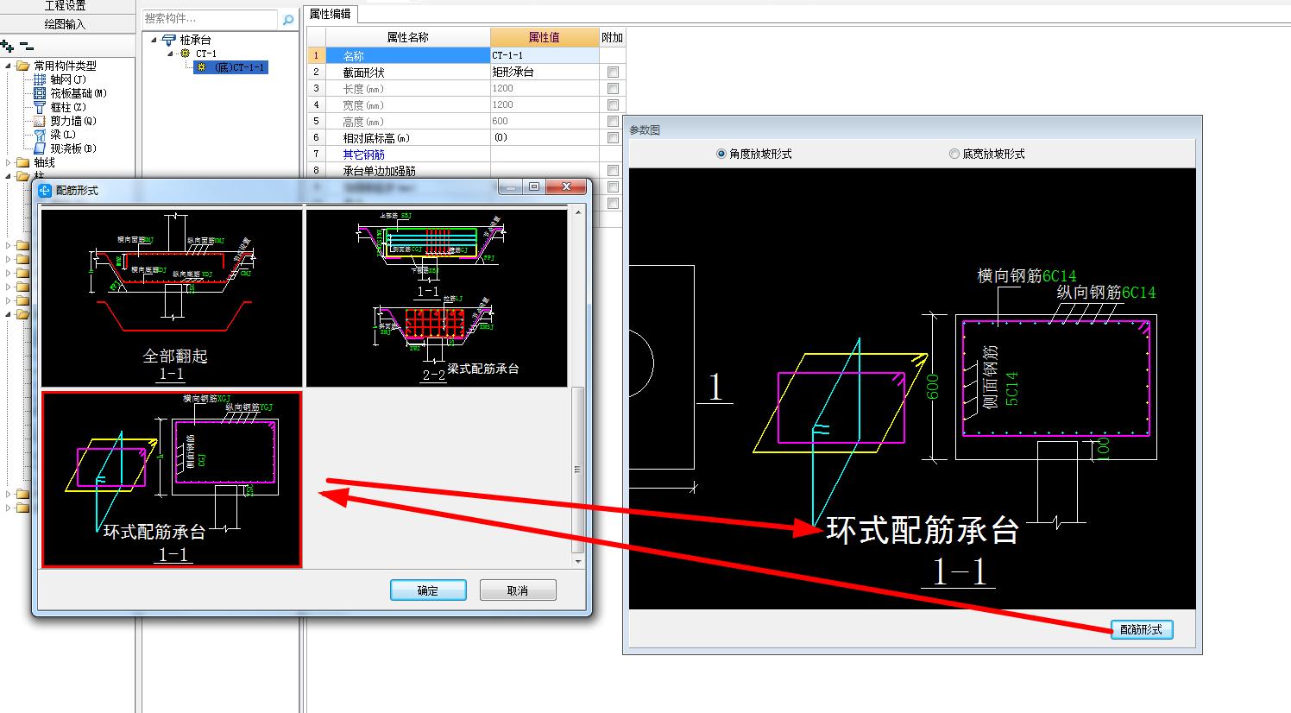Edit the 侧面钢筋 5C14 value in diagram
1291x713 pixels.
pos(1012,388)
